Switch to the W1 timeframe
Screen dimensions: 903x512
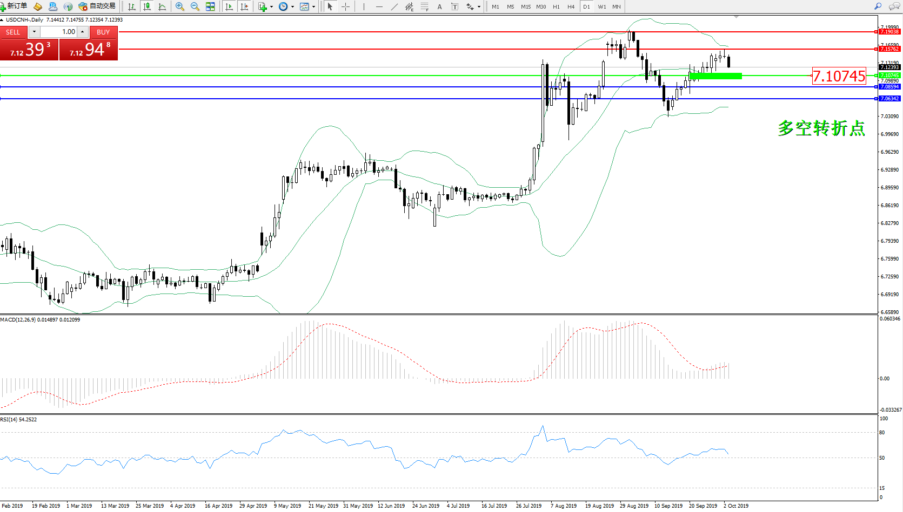pyautogui.click(x=602, y=6)
